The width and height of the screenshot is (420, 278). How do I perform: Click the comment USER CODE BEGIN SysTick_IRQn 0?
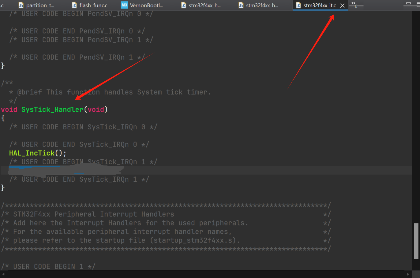83,127
